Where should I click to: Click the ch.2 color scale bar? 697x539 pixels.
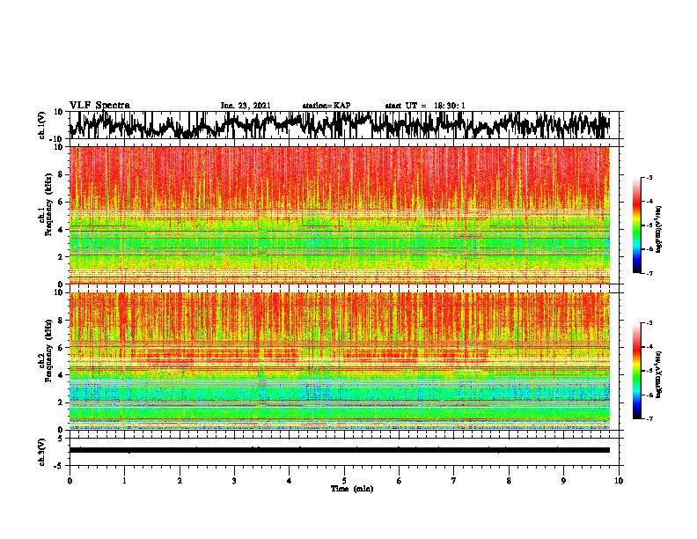tap(636, 371)
